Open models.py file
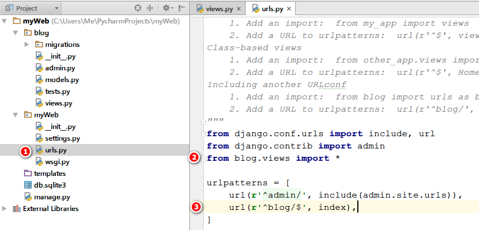Screen dimensions: 479x230 (62, 80)
